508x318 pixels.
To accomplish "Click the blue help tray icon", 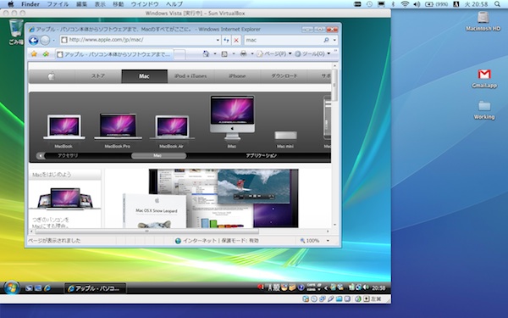I will [301, 287].
